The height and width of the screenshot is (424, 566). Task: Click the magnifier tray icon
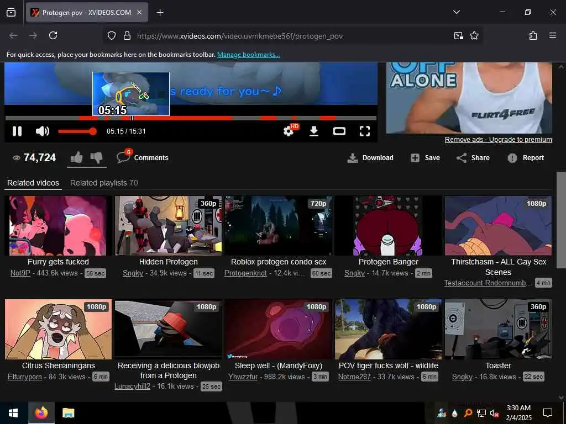click(468, 413)
